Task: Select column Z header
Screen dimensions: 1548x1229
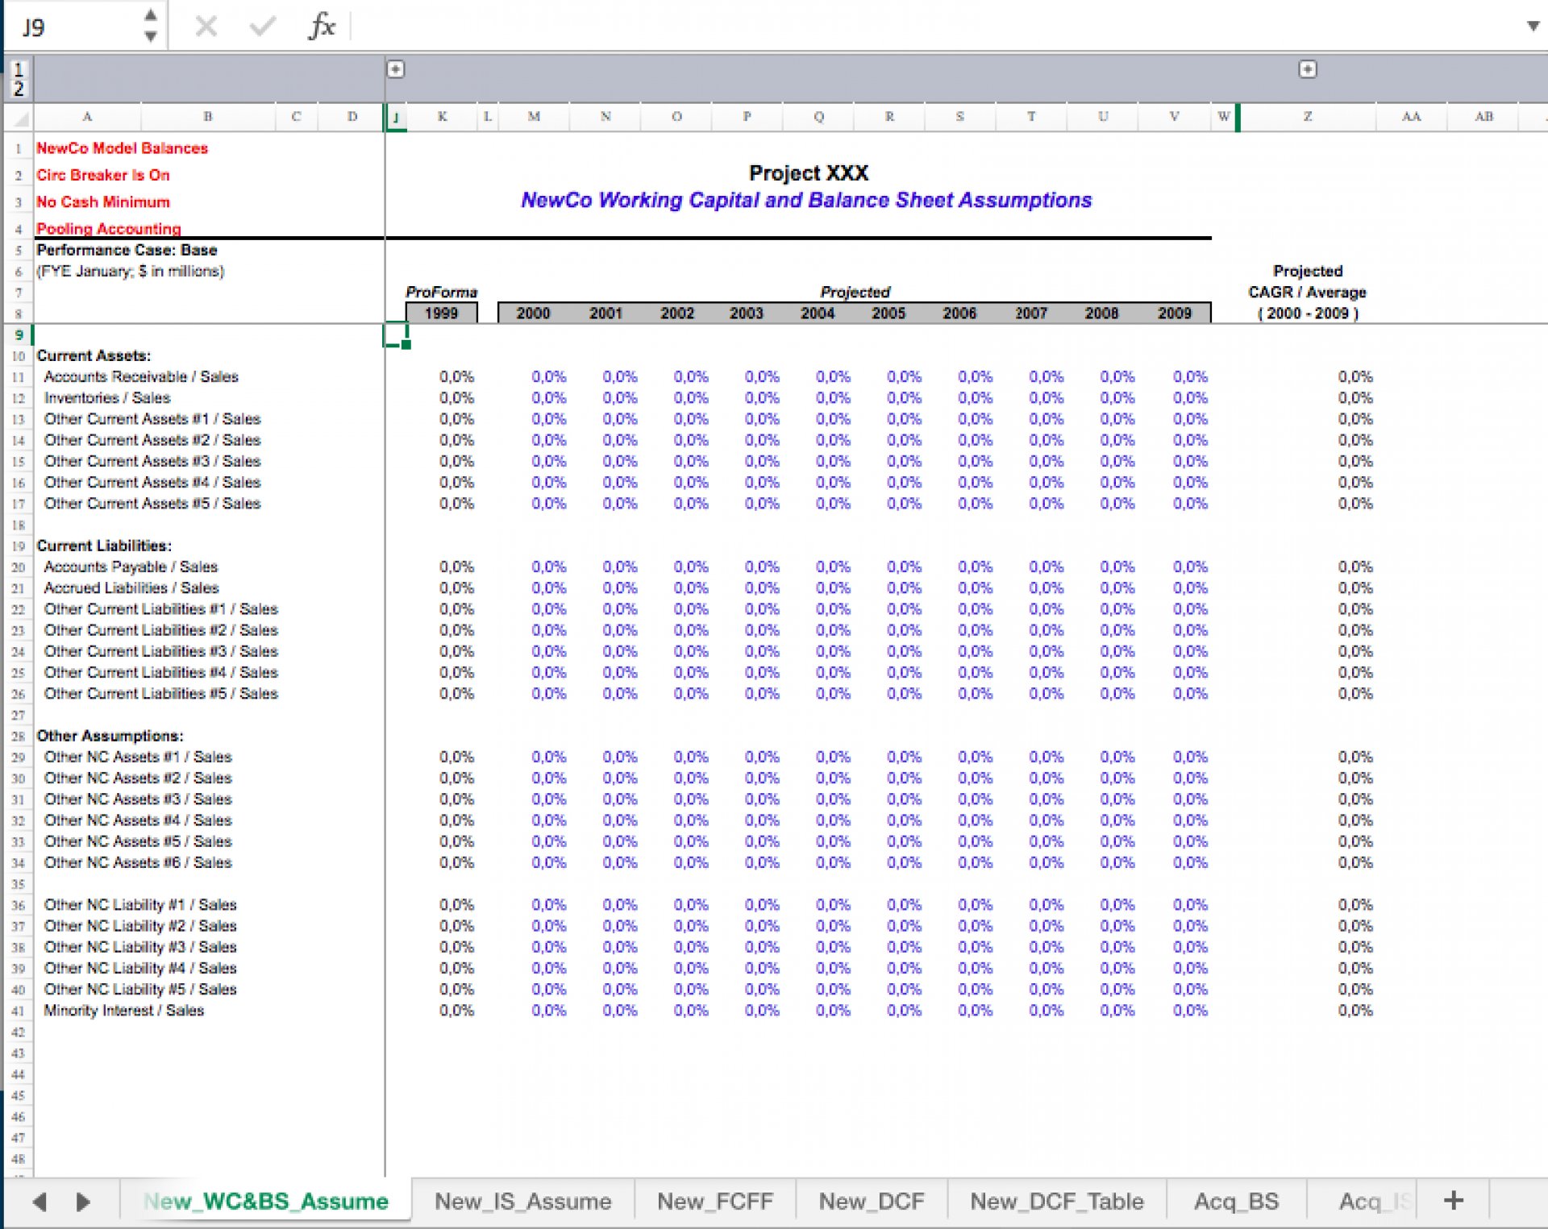Action: [x=1307, y=117]
